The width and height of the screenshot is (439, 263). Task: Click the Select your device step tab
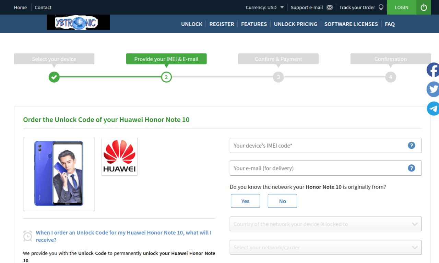[54, 59]
